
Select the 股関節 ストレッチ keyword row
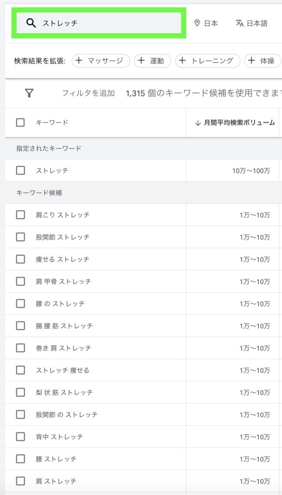(x=63, y=237)
